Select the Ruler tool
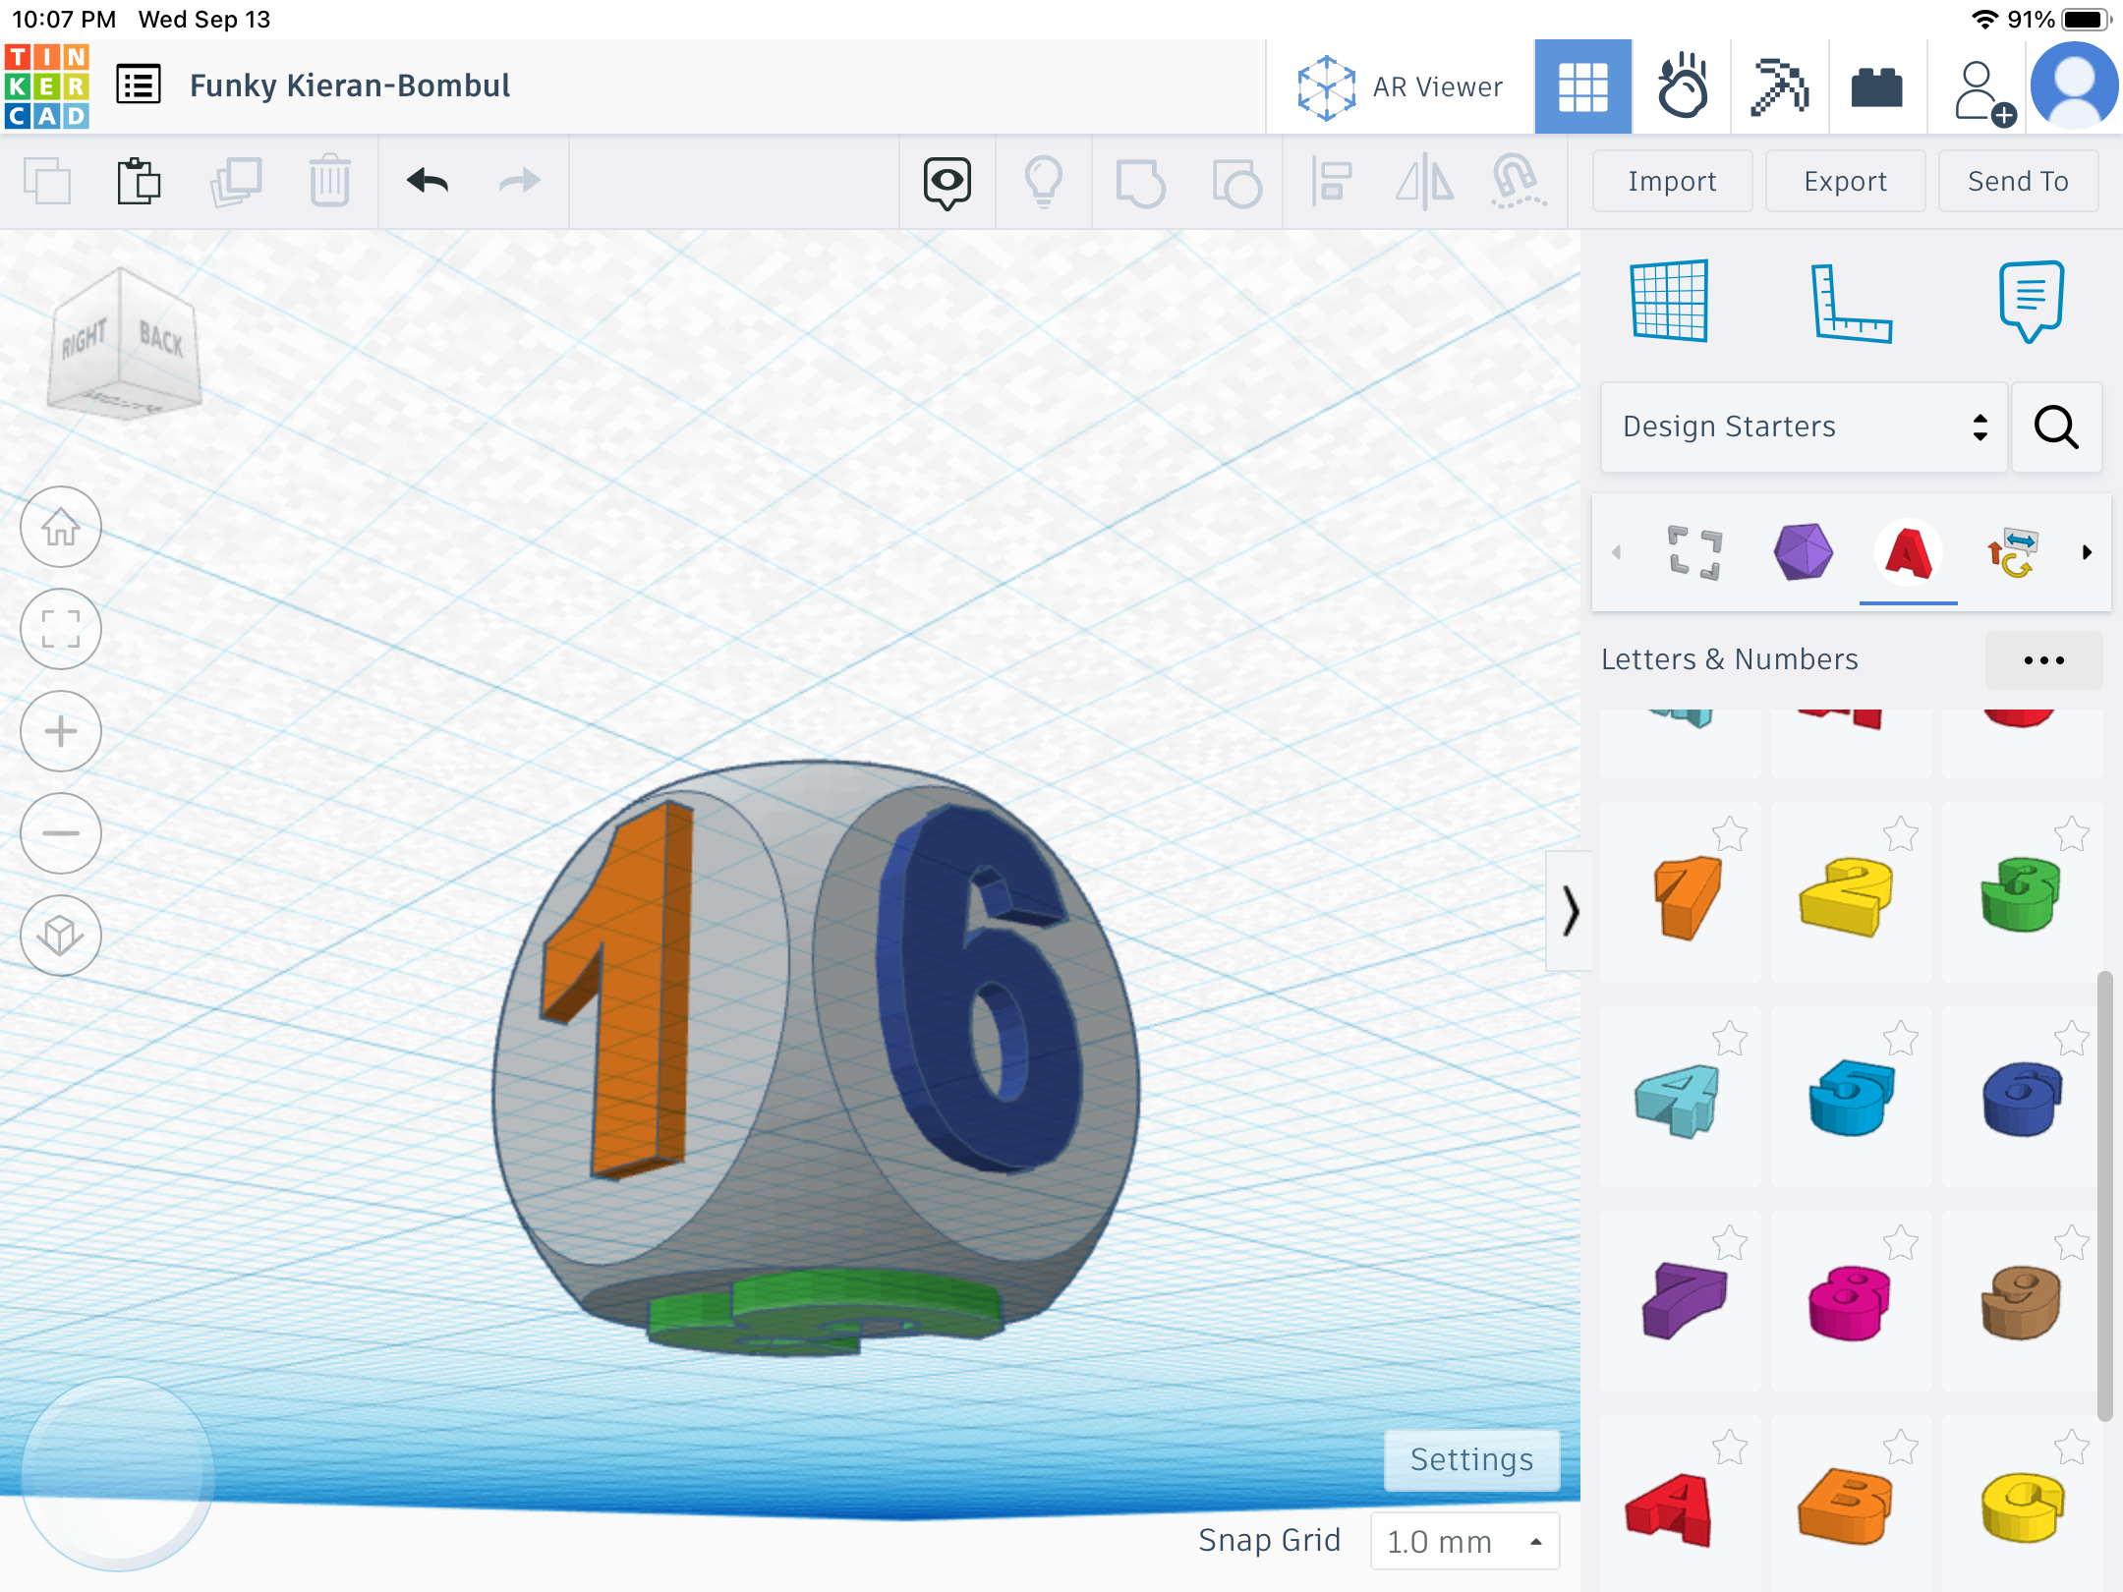 (1852, 303)
